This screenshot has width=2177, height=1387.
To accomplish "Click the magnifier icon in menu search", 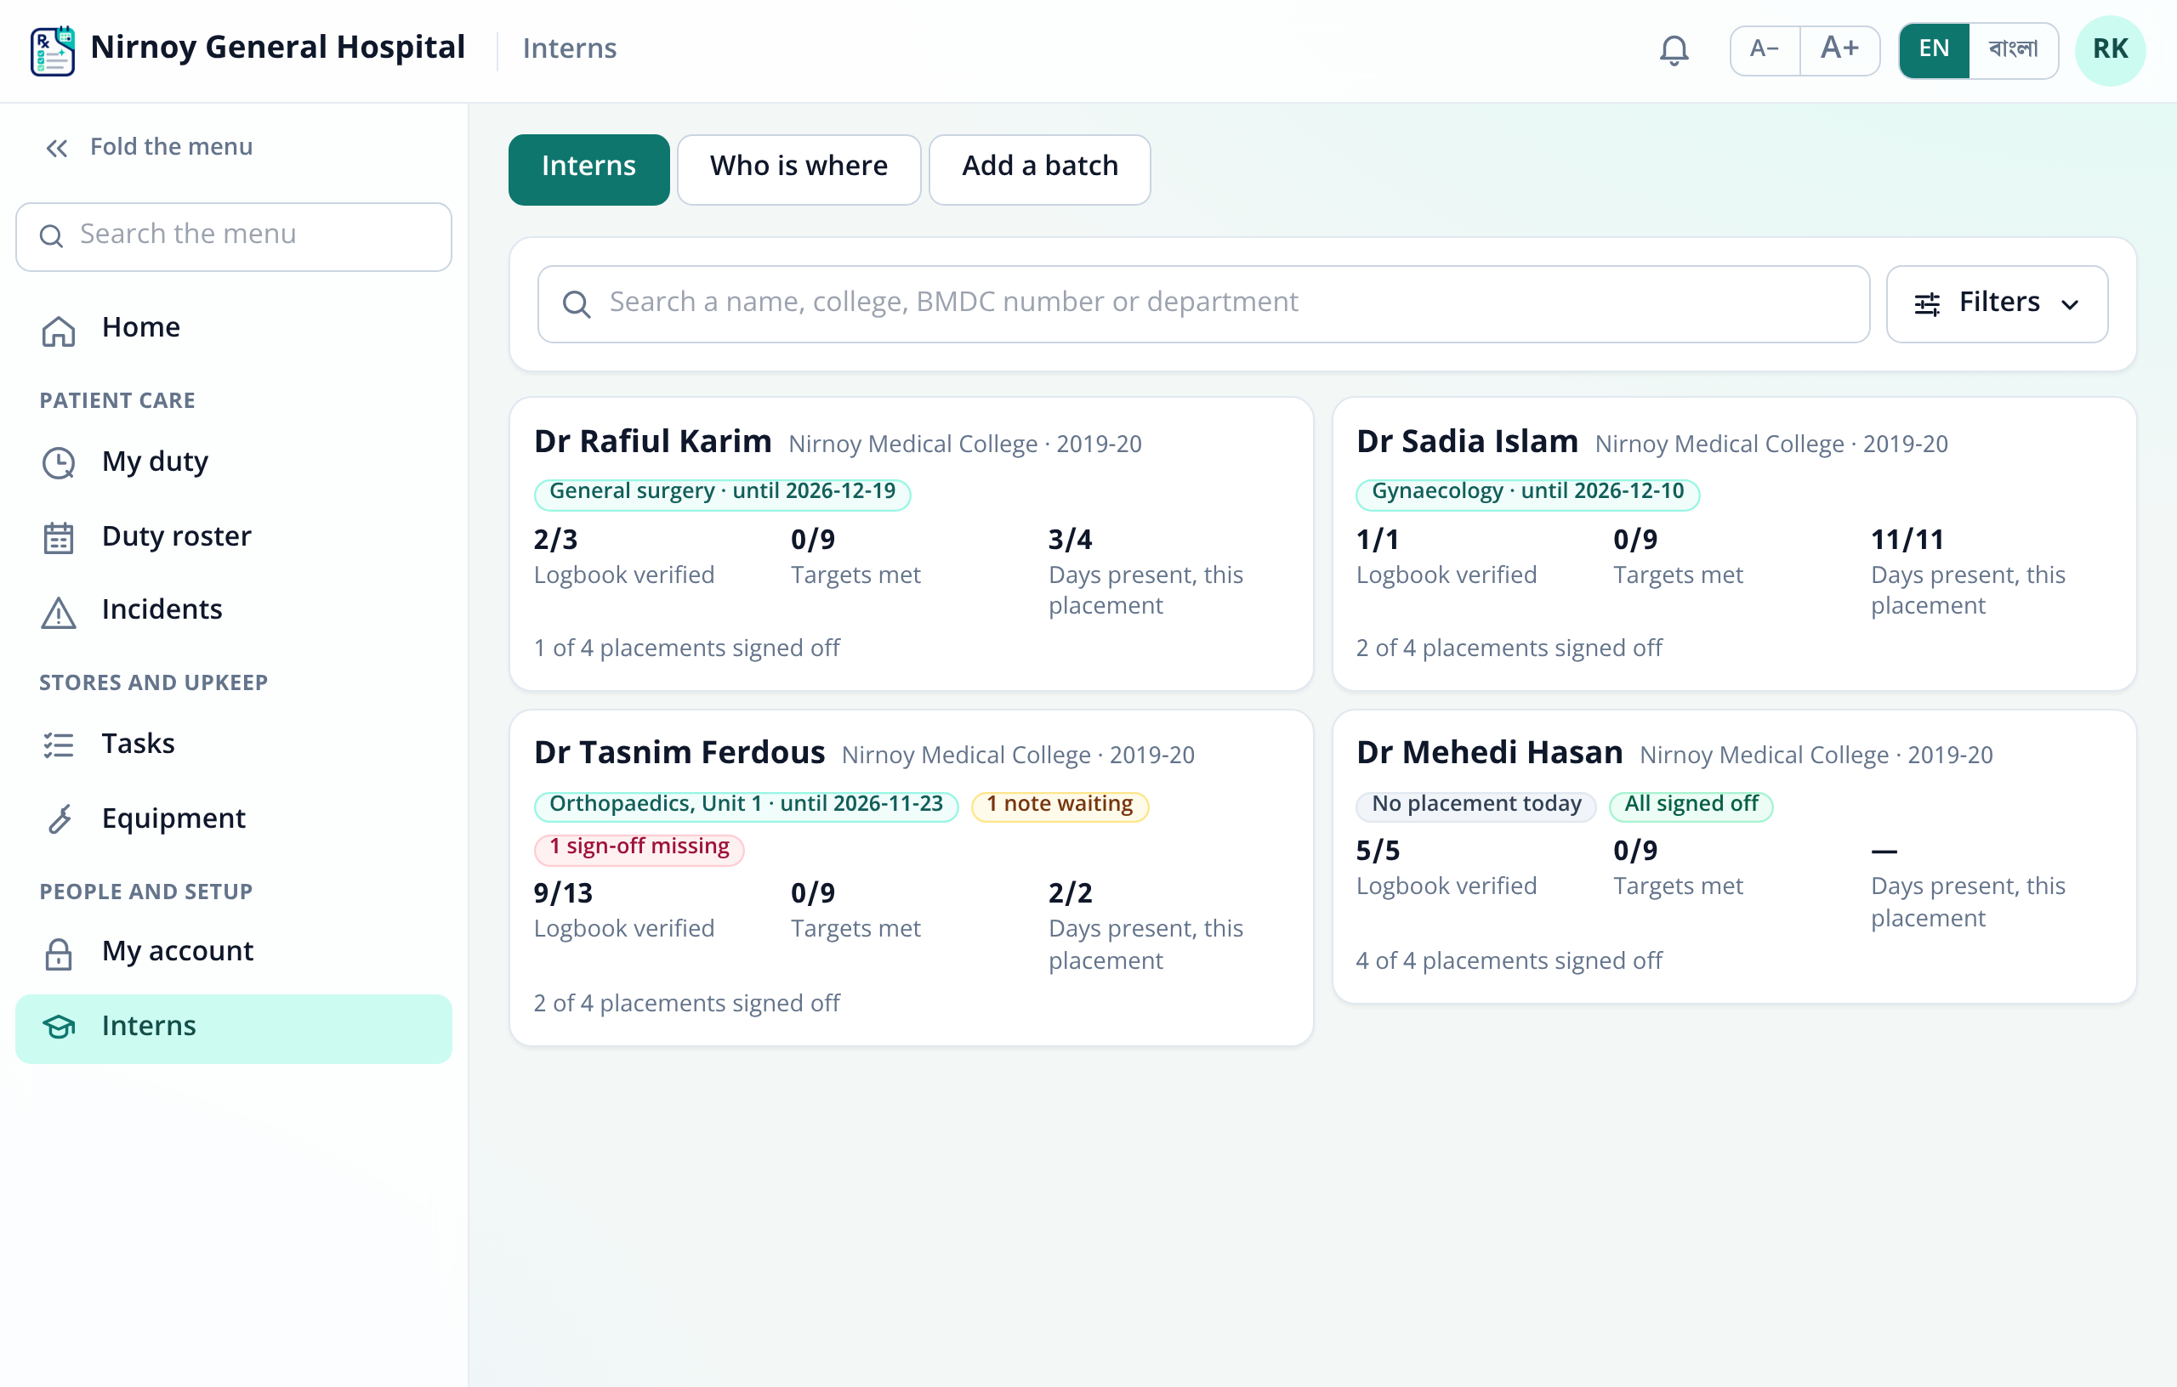I will pyautogui.click(x=52, y=235).
